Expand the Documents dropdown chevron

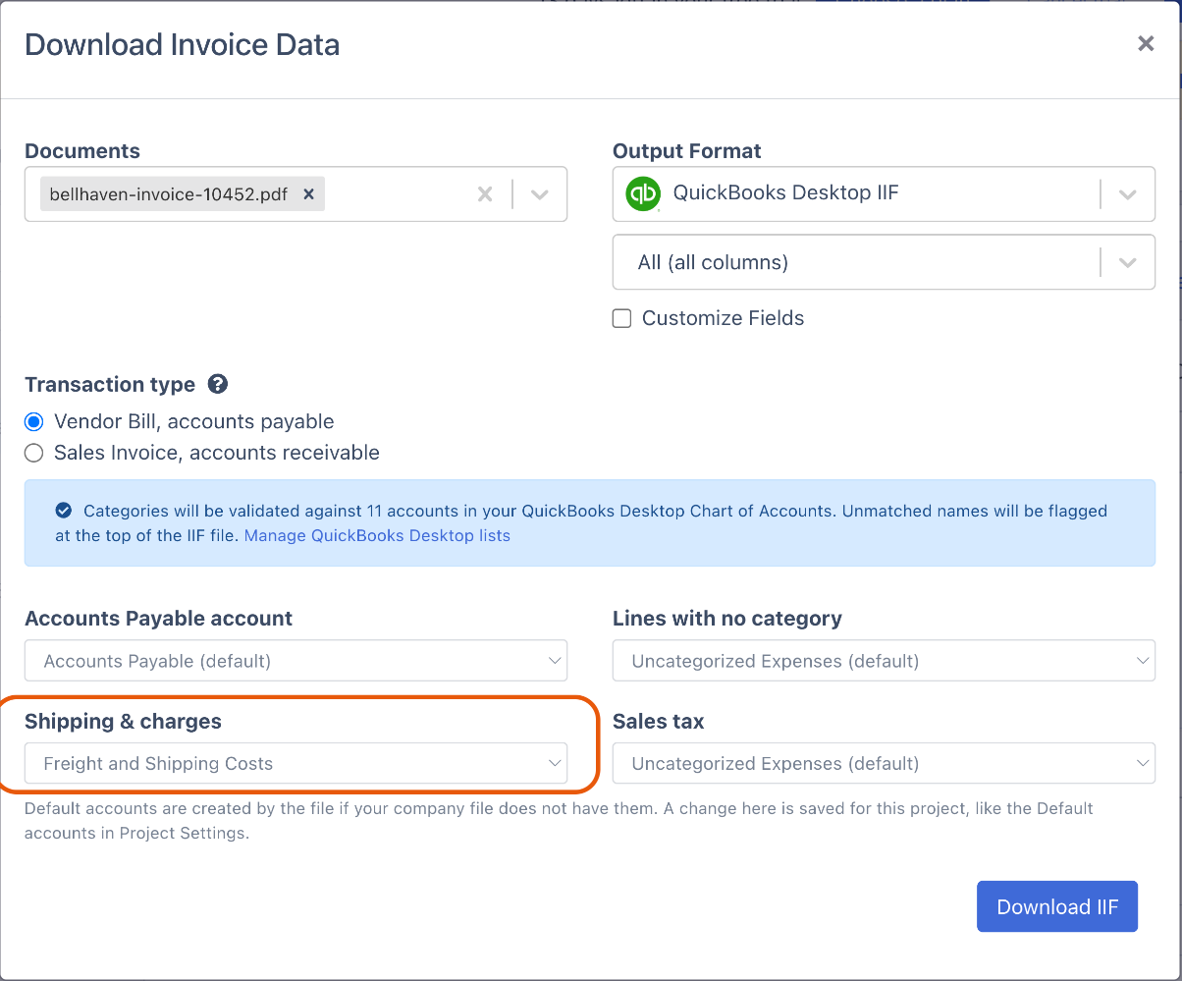539,194
